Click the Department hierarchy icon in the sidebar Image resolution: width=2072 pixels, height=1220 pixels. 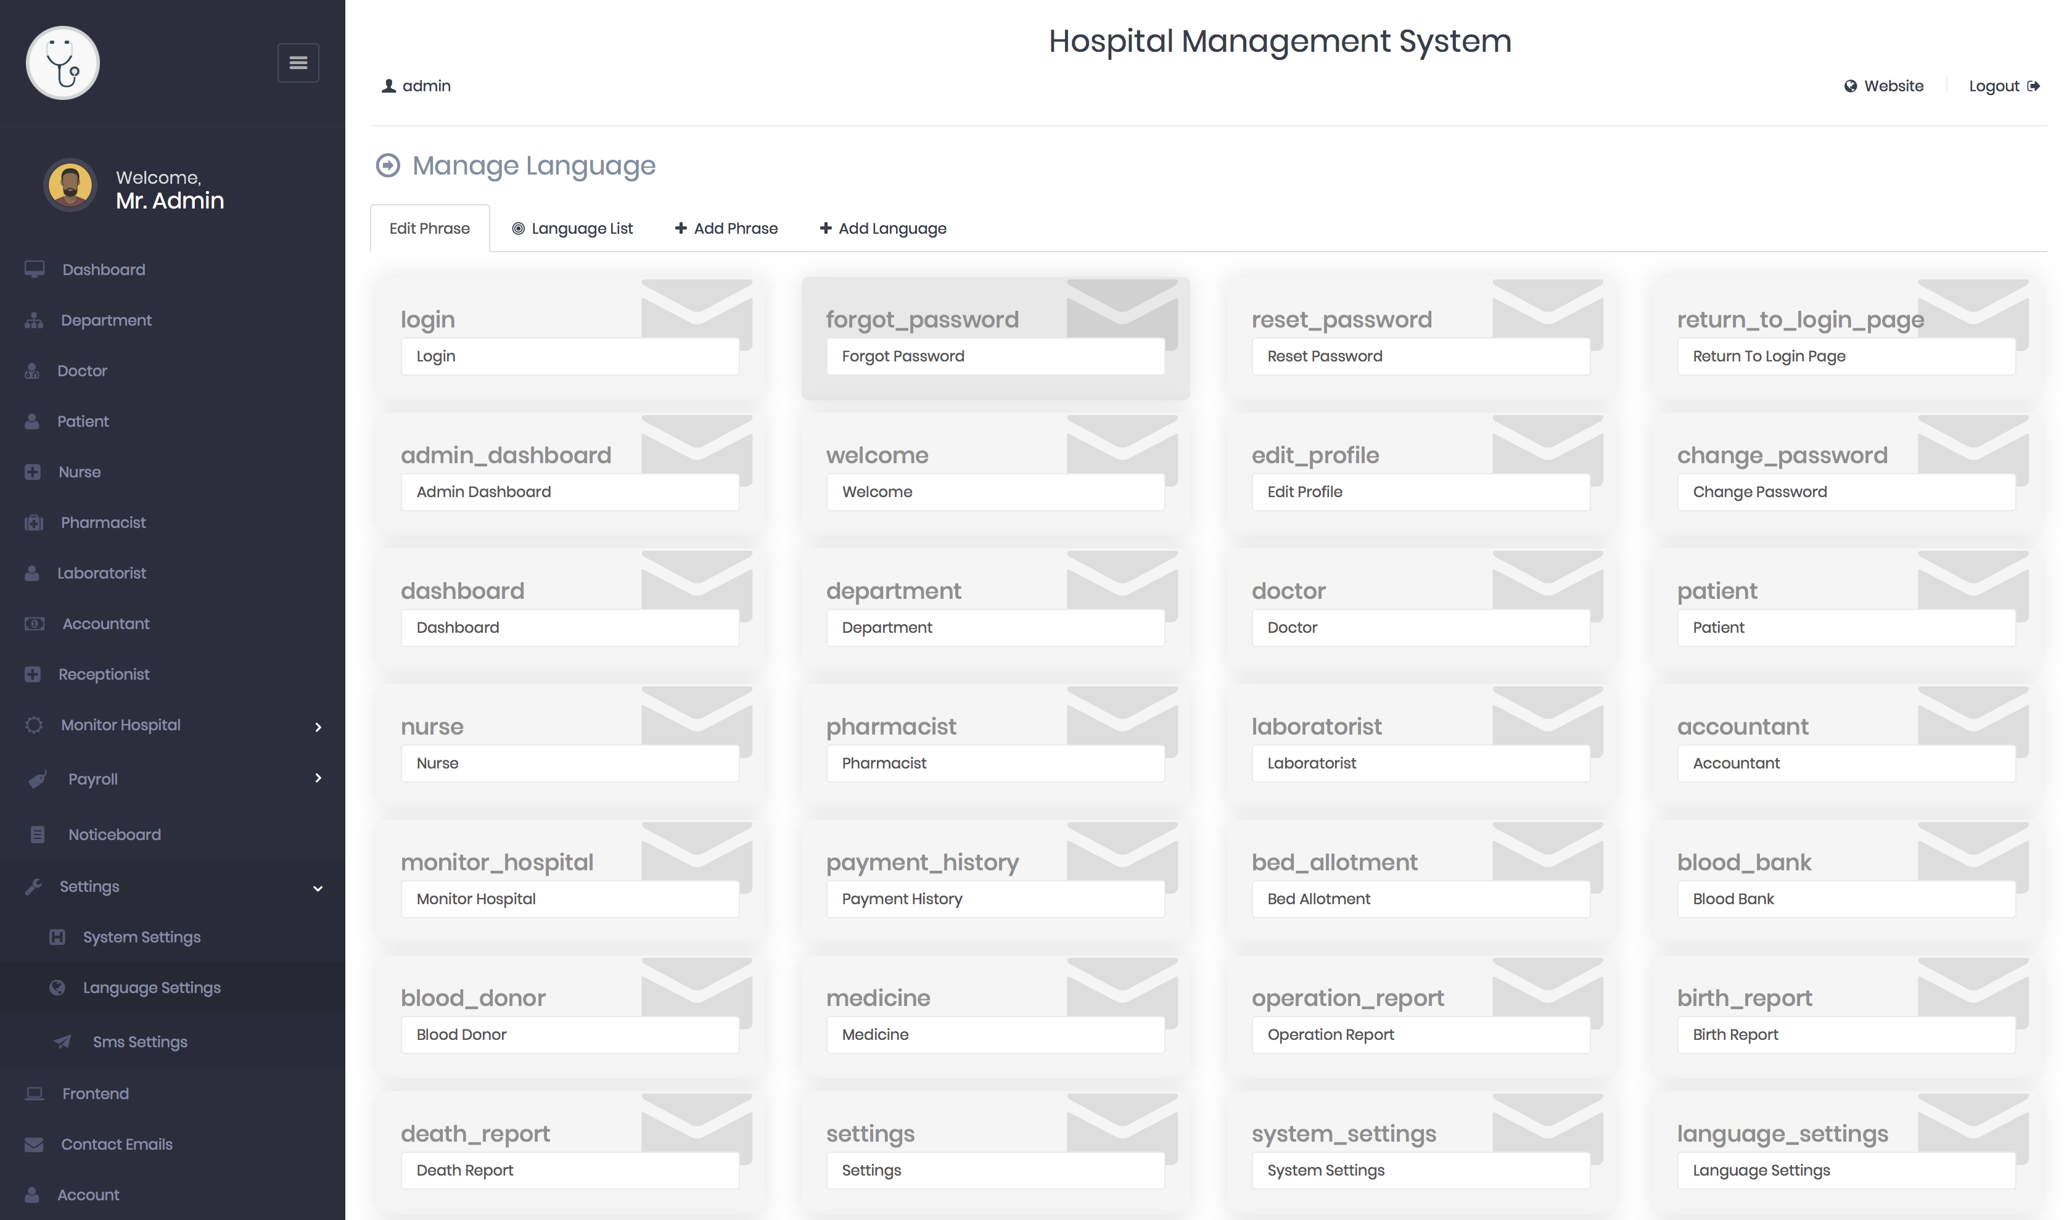(34, 321)
